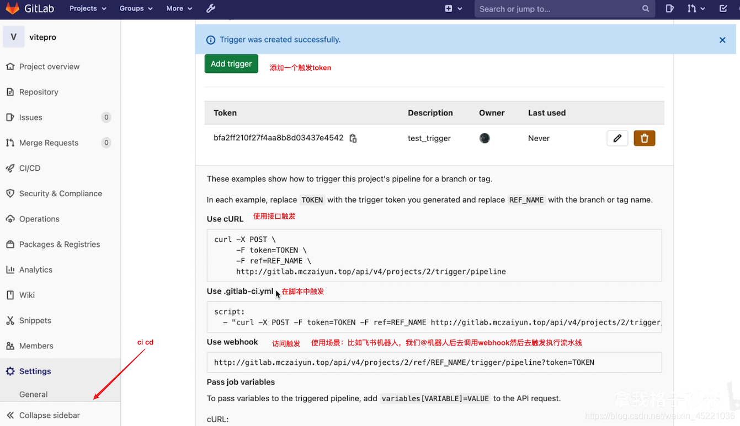Open the Merge requests icon in top bar

coord(691,8)
